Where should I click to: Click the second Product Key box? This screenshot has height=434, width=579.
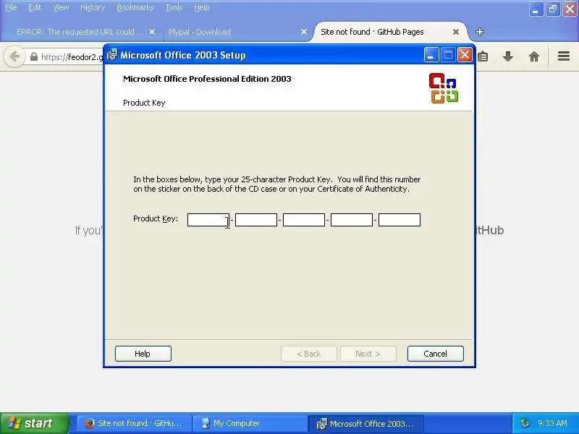256,220
